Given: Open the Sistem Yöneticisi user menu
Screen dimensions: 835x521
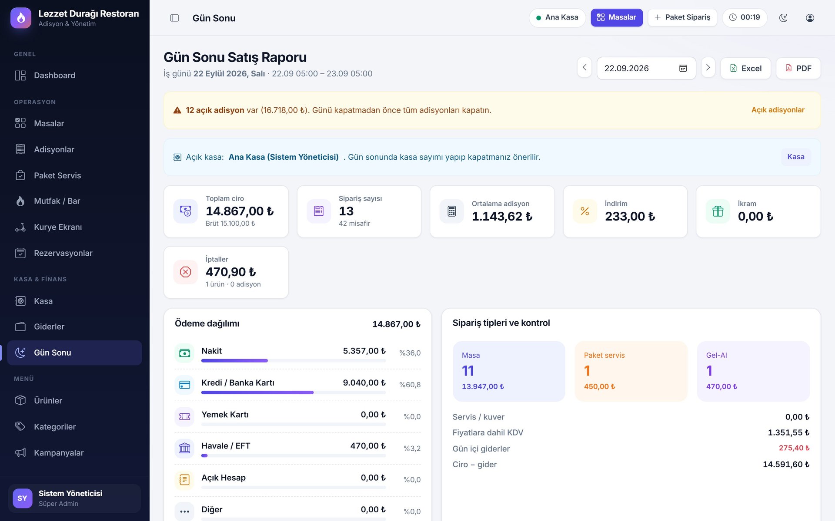Looking at the screenshot, I should click(x=74, y=498).
